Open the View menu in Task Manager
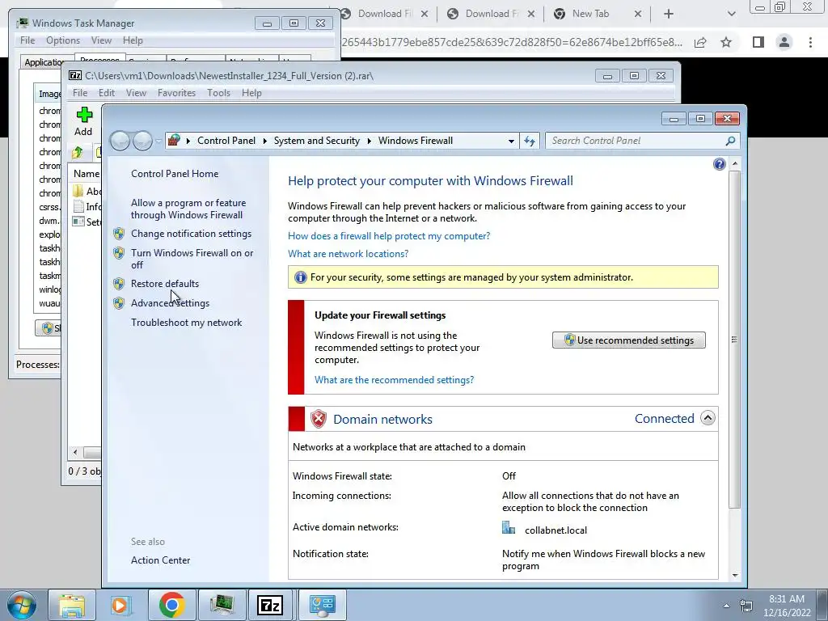The height and width of the screenshot is (621, 828). coord(101,40)
